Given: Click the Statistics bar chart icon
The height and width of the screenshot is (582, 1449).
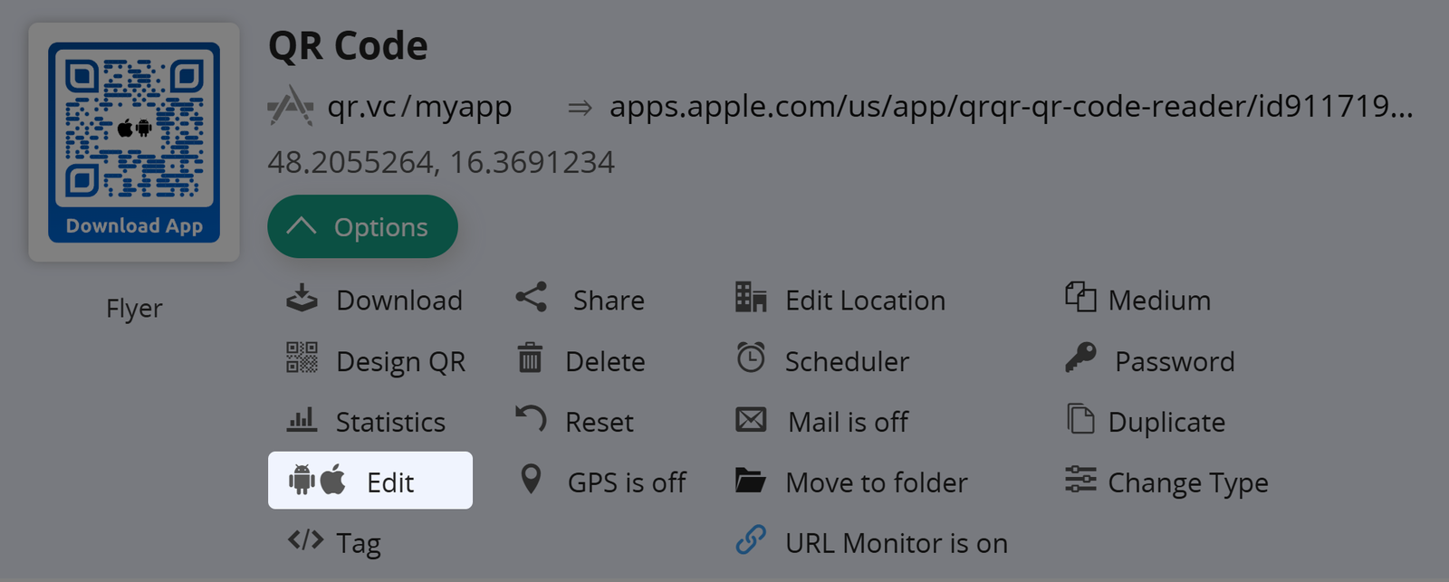Looking at the screenshot, I should [x=302, y=420].
